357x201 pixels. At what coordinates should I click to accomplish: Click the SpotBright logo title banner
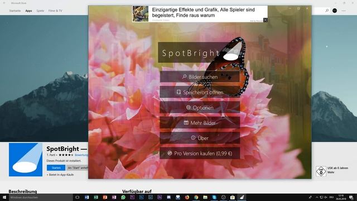tap(200, 52)
